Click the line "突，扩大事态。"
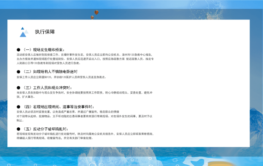The image size is (263, 166). (x=25, y=97)
